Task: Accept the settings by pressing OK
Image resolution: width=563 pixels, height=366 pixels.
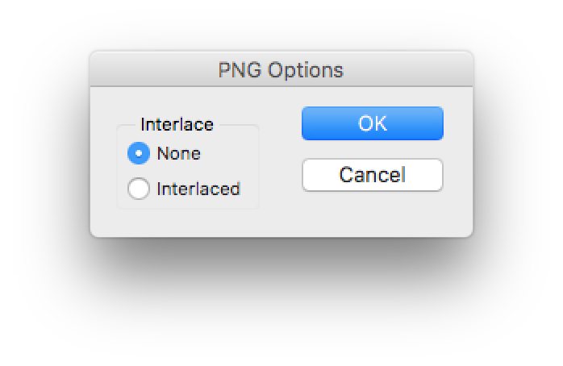Action: (372, 123)
